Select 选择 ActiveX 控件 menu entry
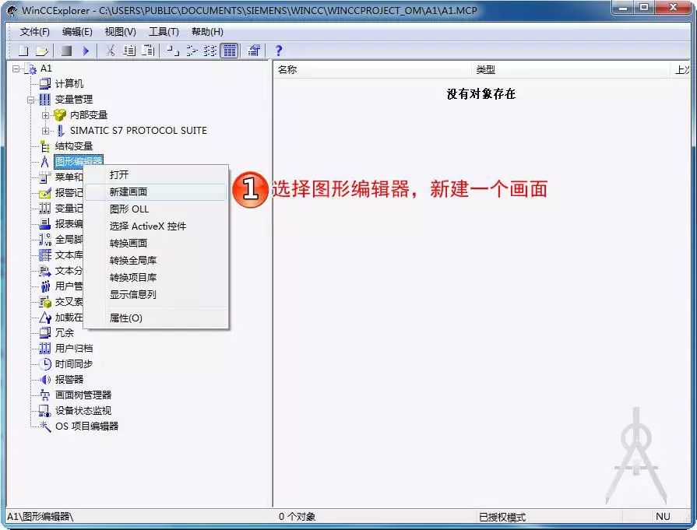This screenshot has height=530, width=697. coord(156,226)
